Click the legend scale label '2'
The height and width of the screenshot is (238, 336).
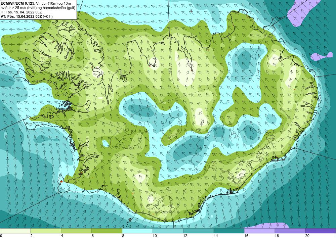click(32, 236)
